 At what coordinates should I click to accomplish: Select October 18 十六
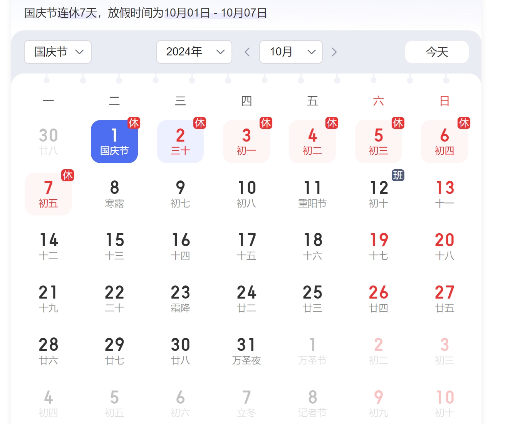click(313, 246)
